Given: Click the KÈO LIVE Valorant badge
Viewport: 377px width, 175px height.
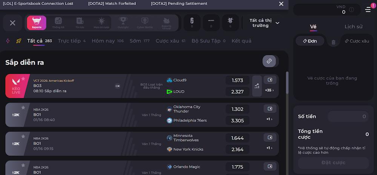Looking at the screenshot, I should click(16, 86).
